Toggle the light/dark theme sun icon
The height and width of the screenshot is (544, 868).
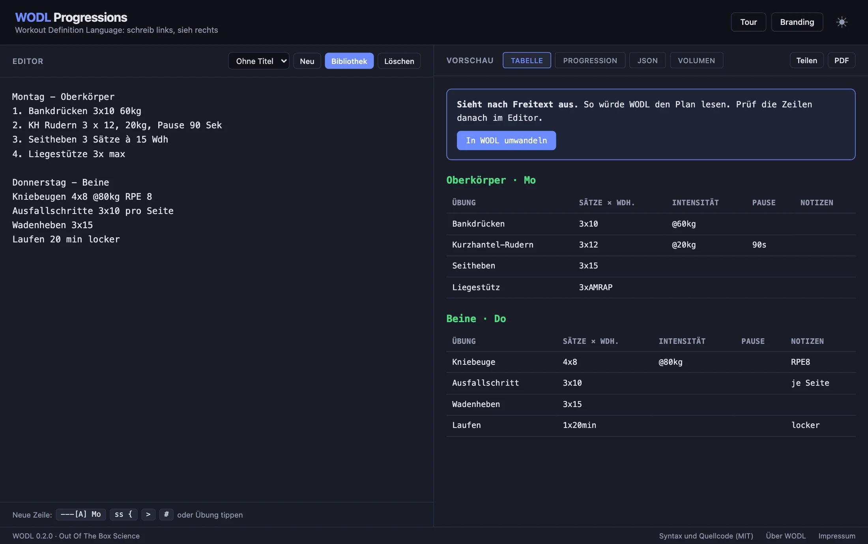pyautogui.click(x=842, y=22)
